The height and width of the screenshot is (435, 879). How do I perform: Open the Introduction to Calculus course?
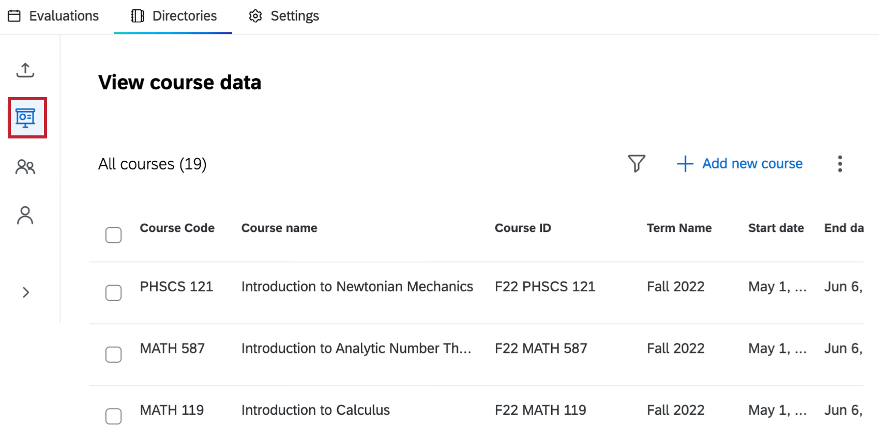click(x=315, y=410)
